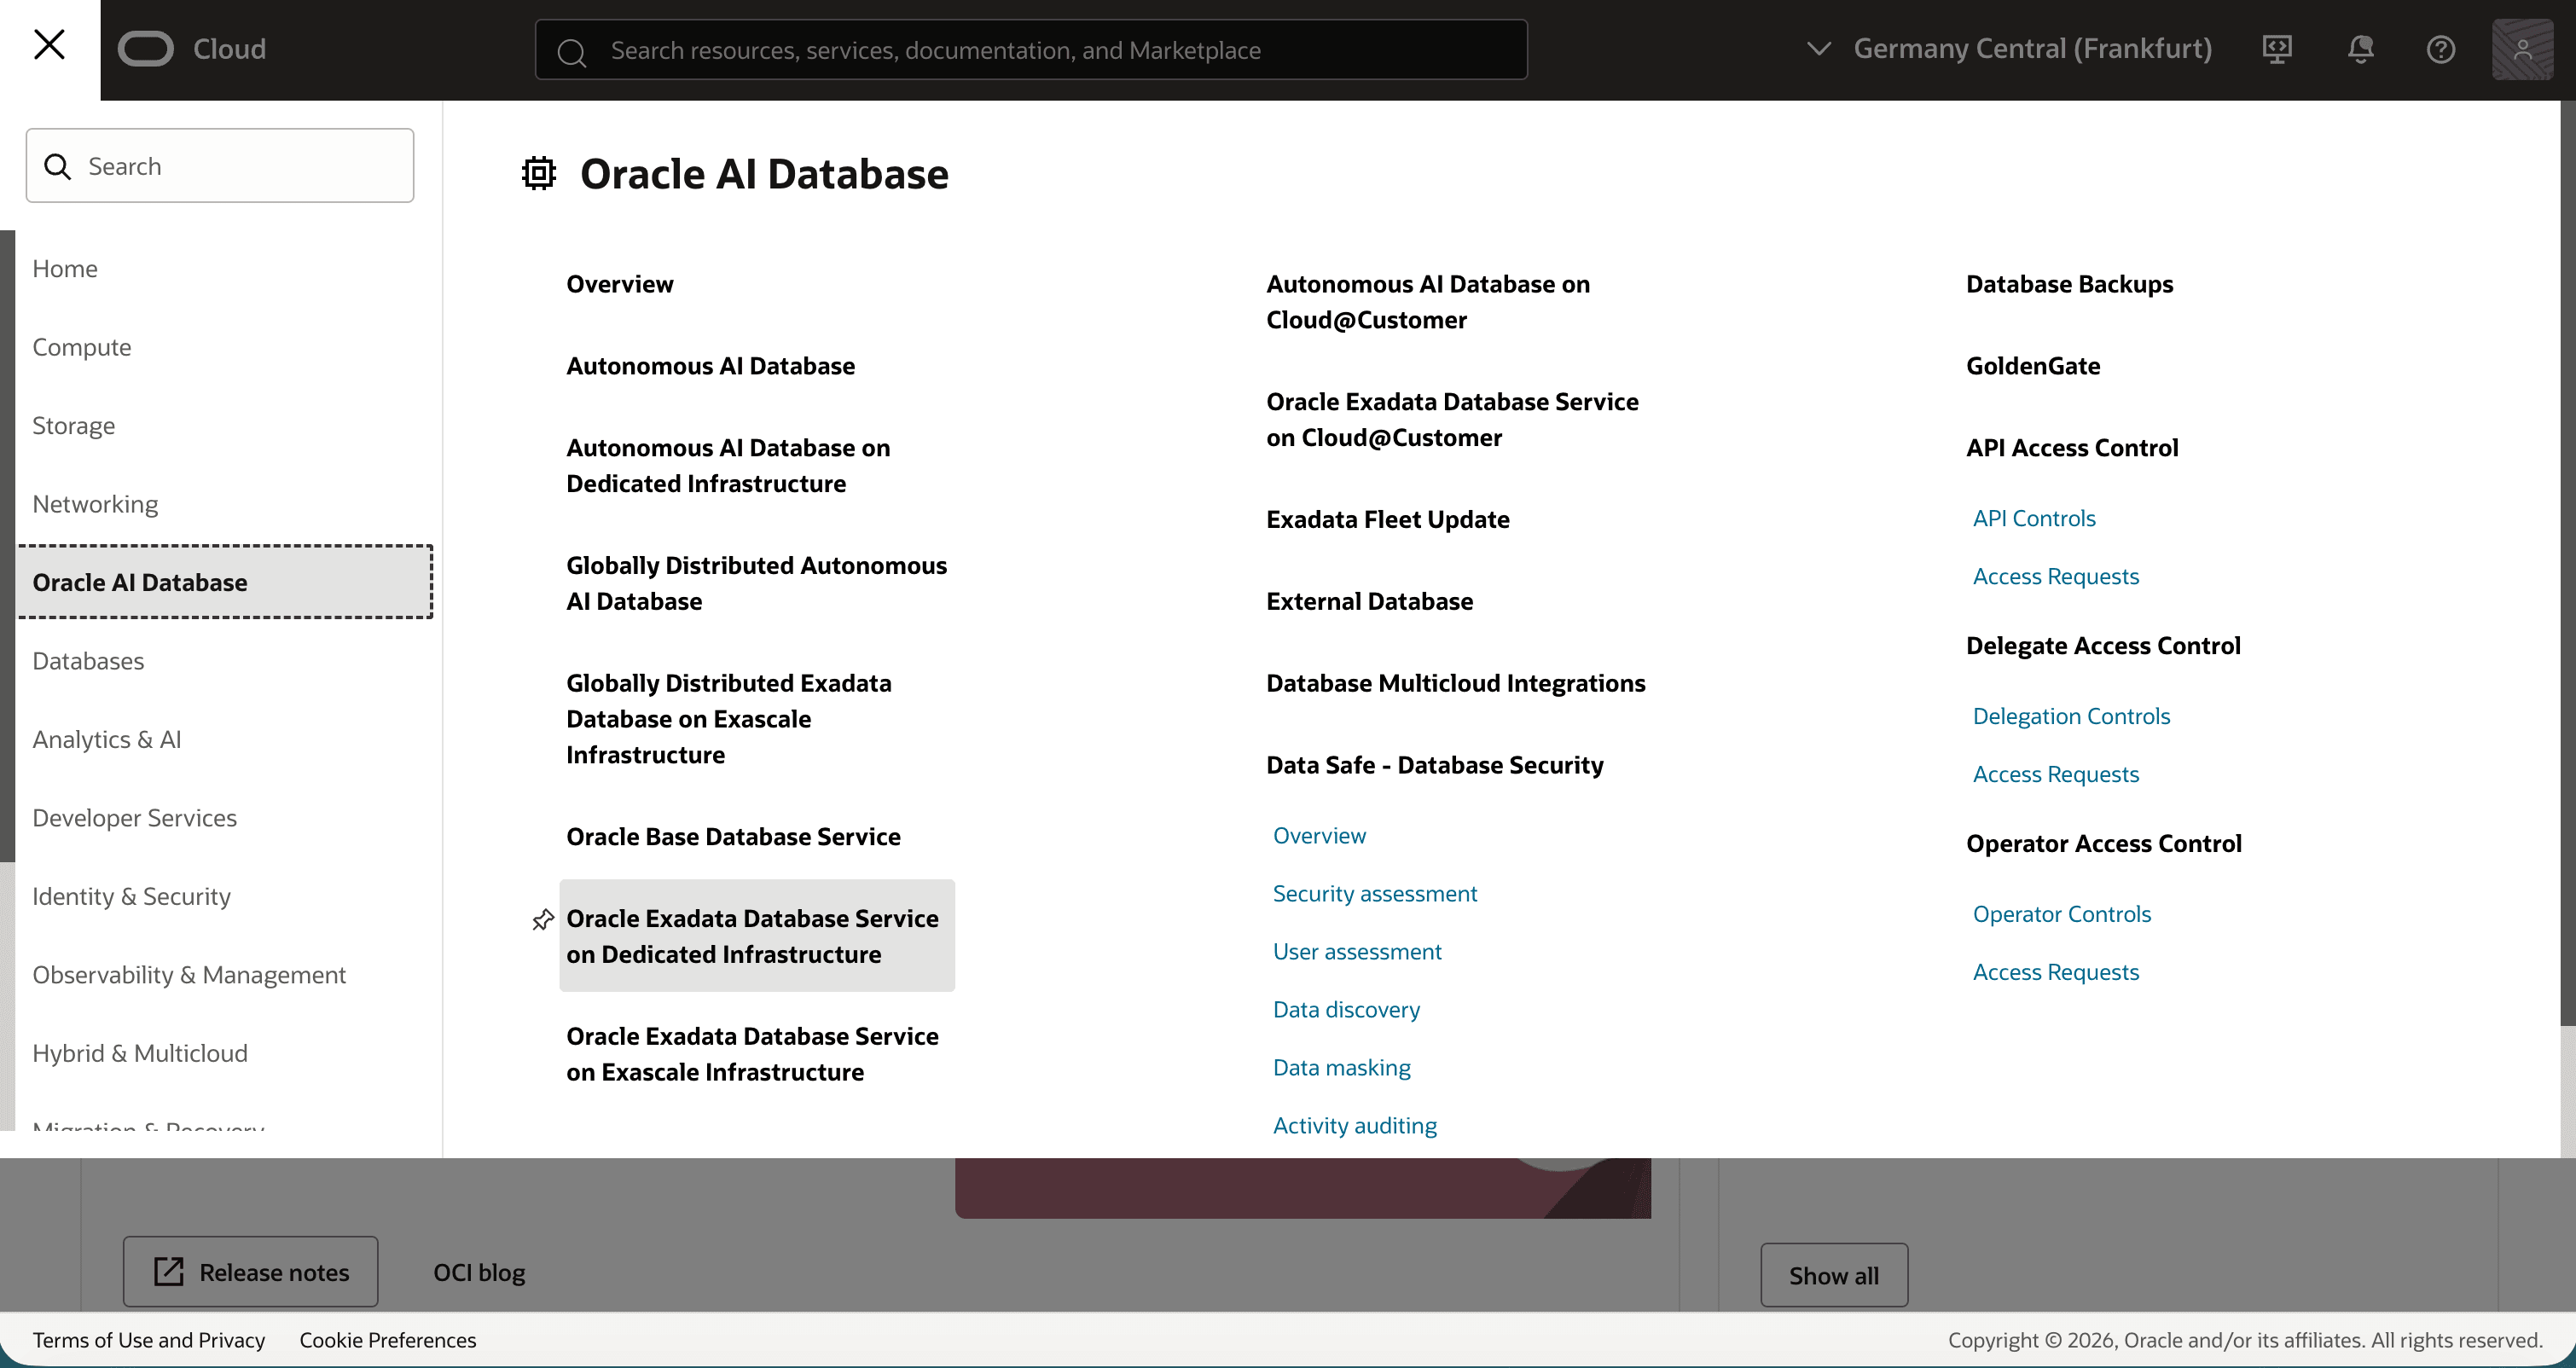Focus the navigation menu Search field
This screenshot has height=1368, width=2576.
[x=220, y=166]
